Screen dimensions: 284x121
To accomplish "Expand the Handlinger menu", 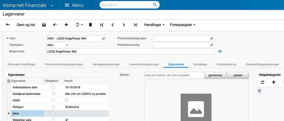I will [154, 25].
